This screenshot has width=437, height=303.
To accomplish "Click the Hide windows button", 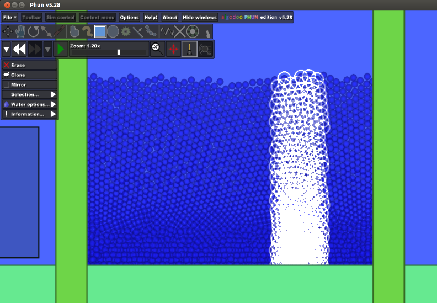I will tap(199, 17).
